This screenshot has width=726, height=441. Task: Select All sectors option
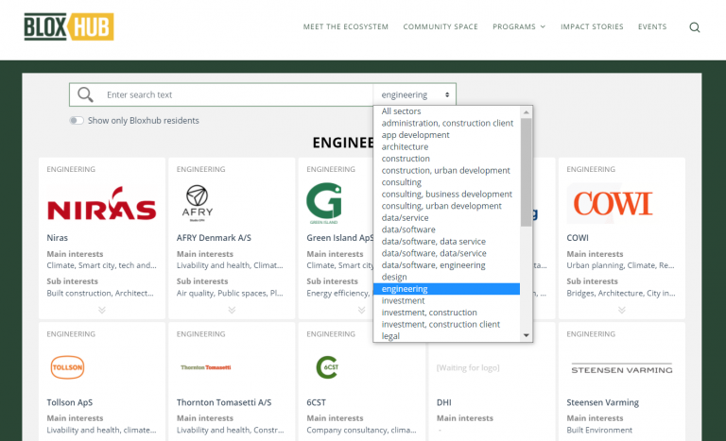click(x=446, y=111)
